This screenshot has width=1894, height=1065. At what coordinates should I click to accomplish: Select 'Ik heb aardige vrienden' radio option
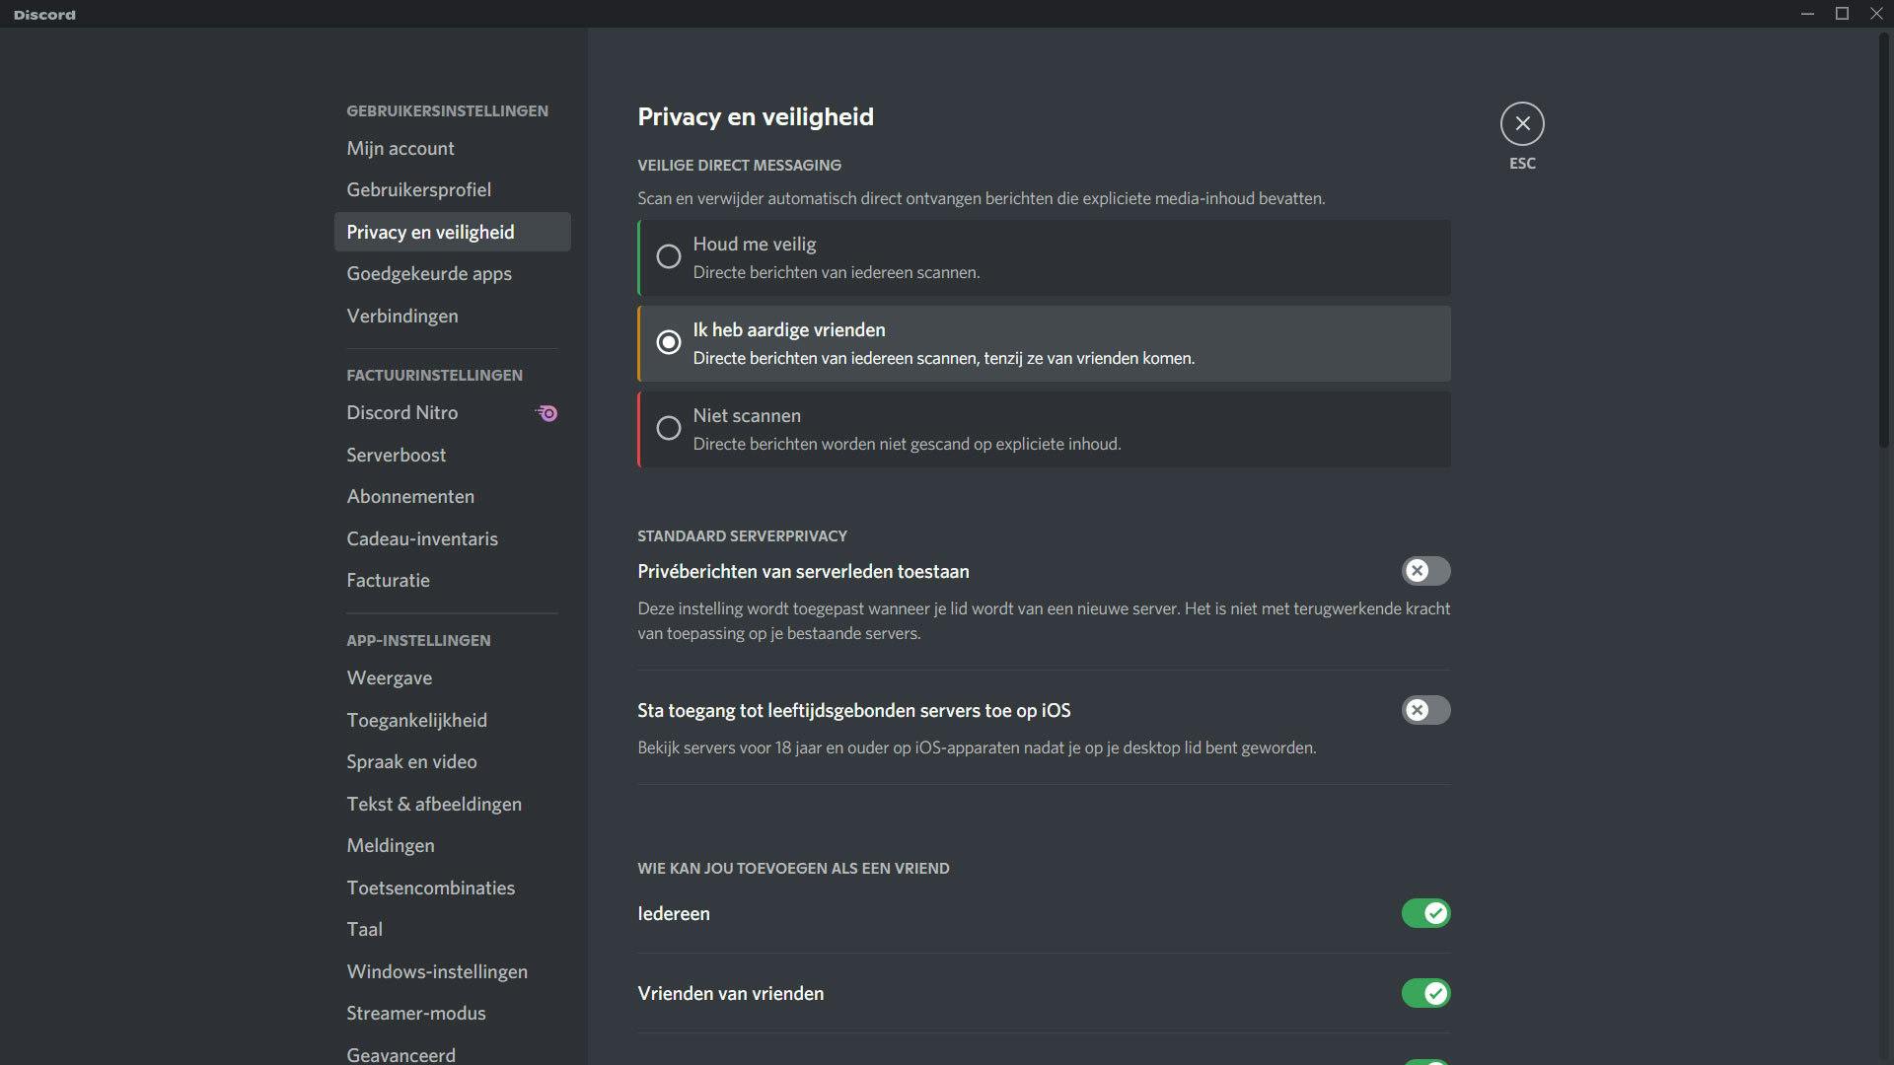click(x=669, y=343)
